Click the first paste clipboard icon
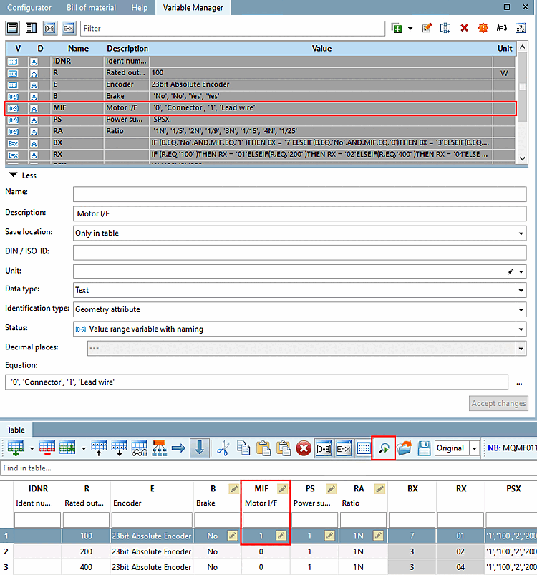This screenshot has width=537, height=575. click(263, 448)
